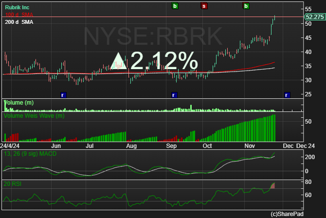The width and height of the screenshot is (326, 218).
Task: Click the green 'b' buy marker above September
Action: [175, 6]
